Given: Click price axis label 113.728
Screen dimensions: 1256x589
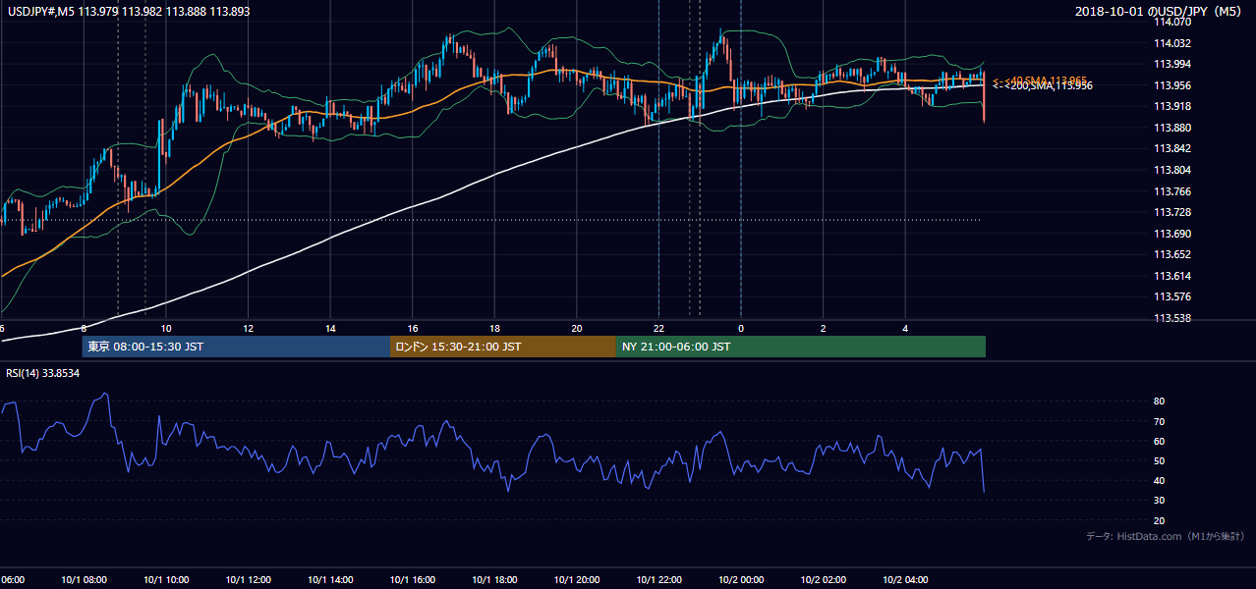Looking at the screenshot, I should click(1172, 212).
